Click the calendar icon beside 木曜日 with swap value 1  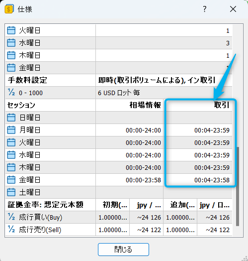[x=11, y=55]
